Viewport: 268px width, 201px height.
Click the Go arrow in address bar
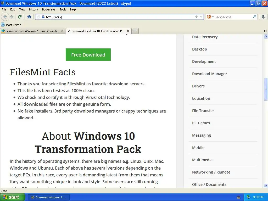click(x=196, y=17)
